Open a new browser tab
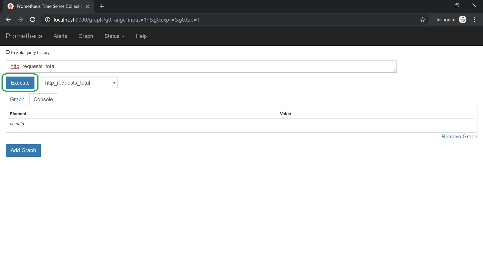 click(x=102, y=6)
